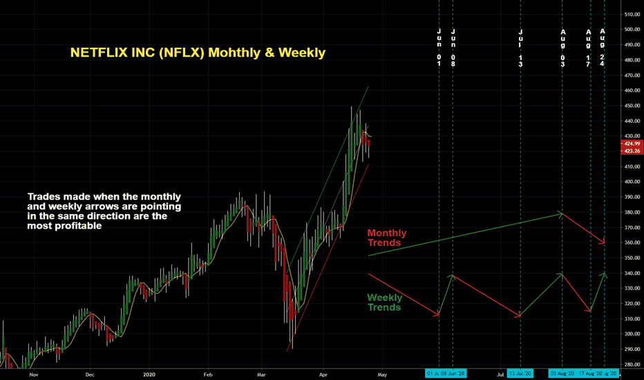644x380 pixels.
Task: Click the 424.99 current price tag
Action: pos(632,144)
